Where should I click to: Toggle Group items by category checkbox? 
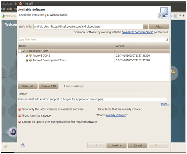(20, 116)
